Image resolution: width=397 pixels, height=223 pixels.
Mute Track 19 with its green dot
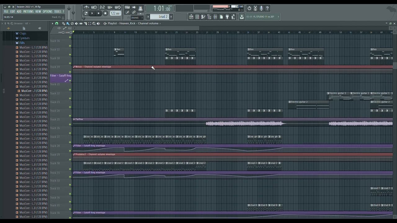tap(70, 72)
